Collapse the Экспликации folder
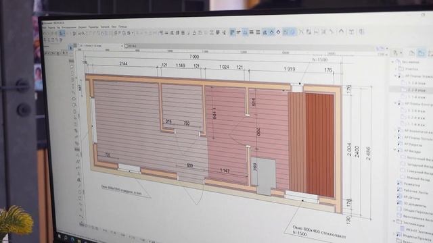Viewport: 433px width, 243px height. tap(394, 221)
